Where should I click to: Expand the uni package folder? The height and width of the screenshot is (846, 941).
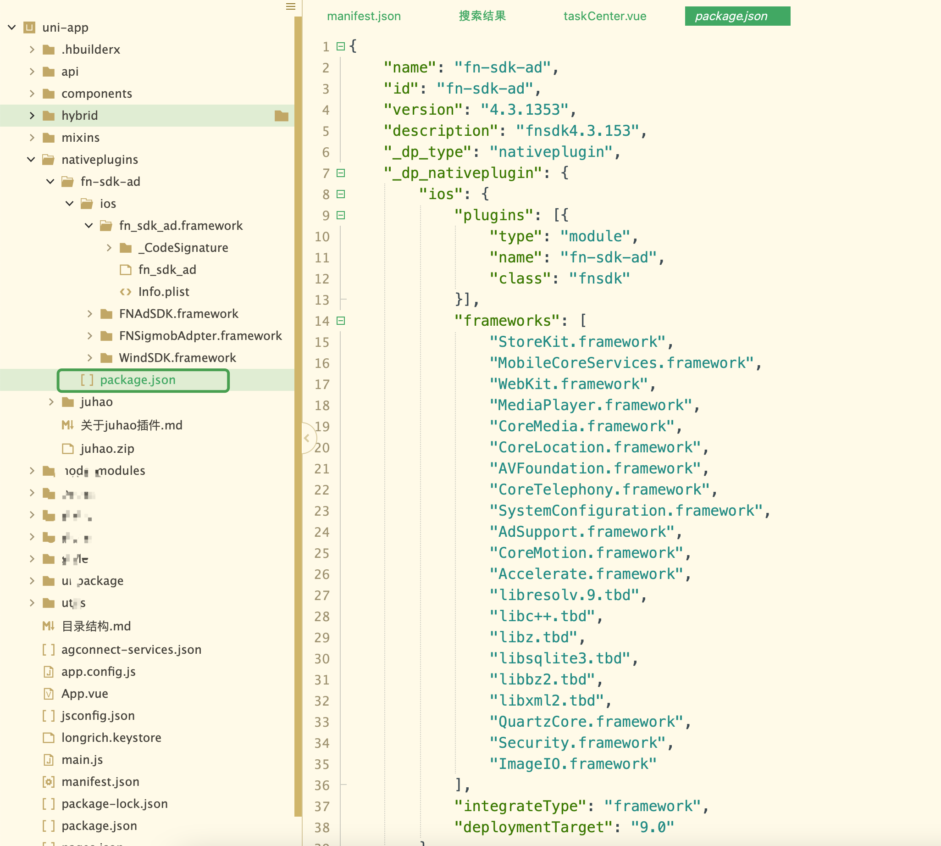pos(32,580)
